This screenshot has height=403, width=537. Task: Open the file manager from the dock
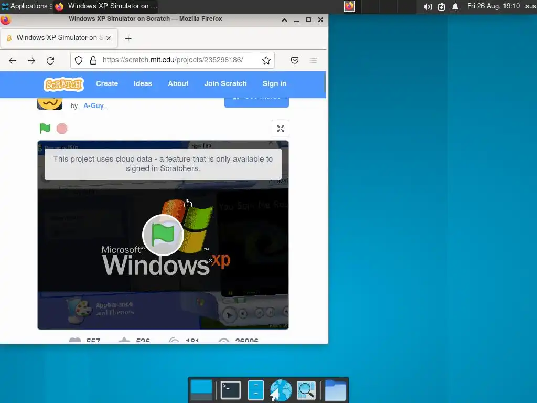pyautogui.click(x=256, y=390)
